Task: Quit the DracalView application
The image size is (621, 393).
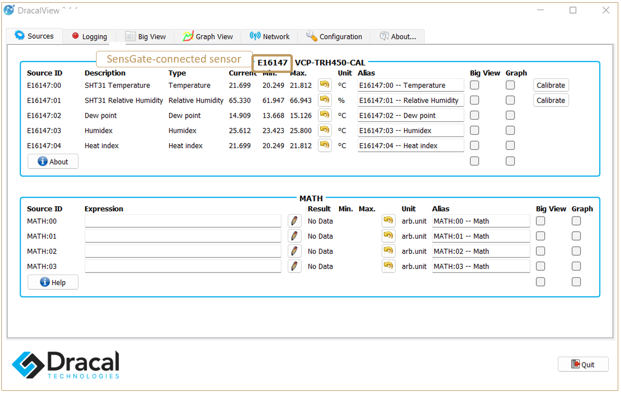Action: [583, 364]
